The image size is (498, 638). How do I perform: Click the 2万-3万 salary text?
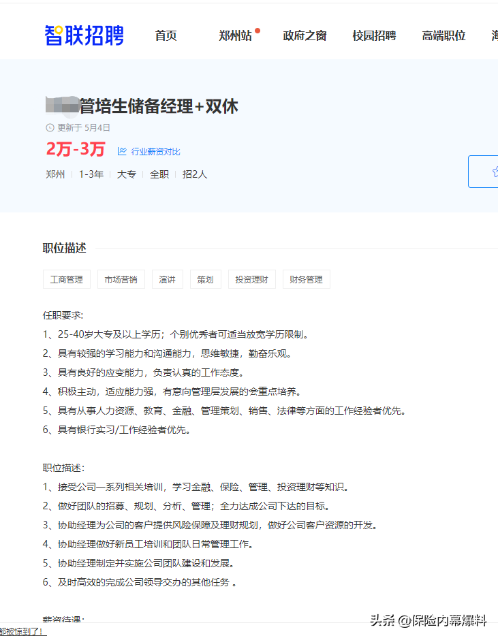76,149
